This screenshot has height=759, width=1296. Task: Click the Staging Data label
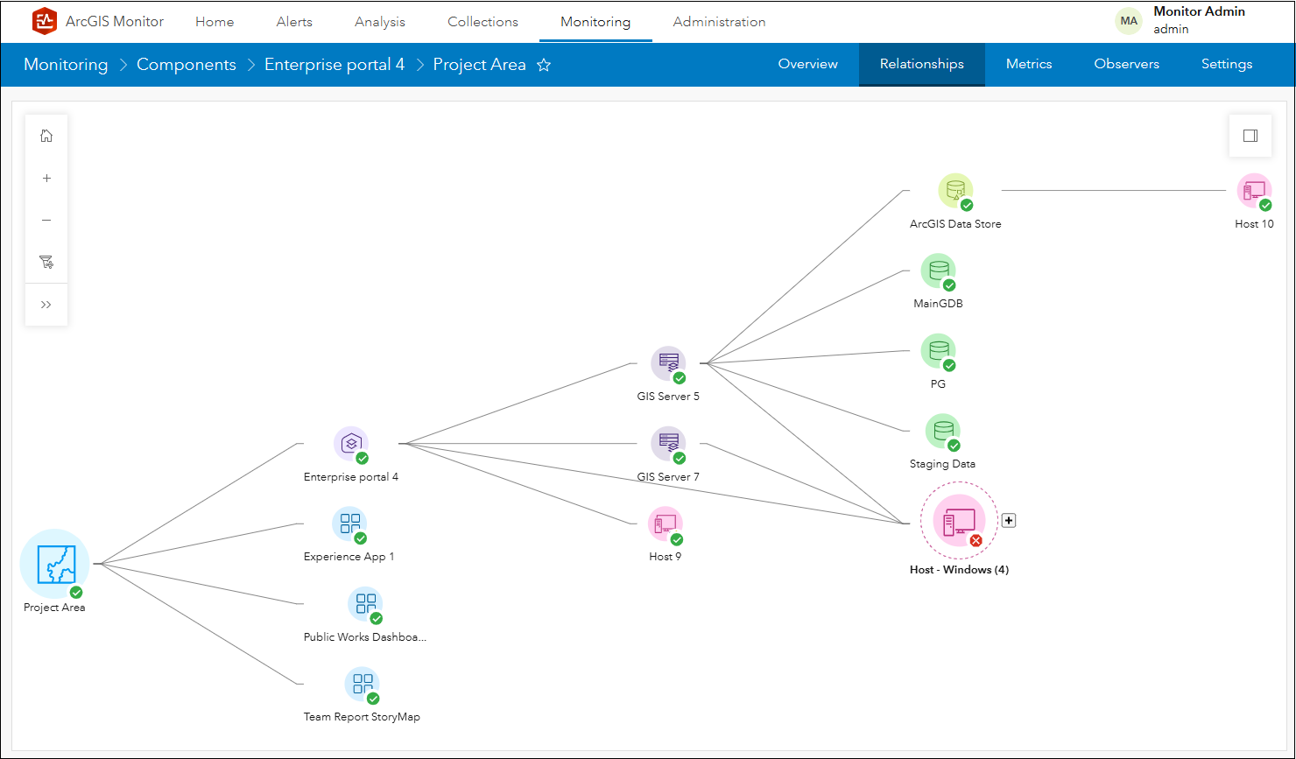pyautogui.click(x=942, y=464)
